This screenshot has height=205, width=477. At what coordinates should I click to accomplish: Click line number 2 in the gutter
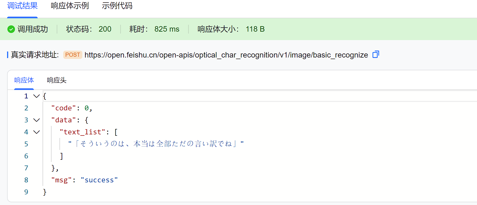click(x=26, y=108)
